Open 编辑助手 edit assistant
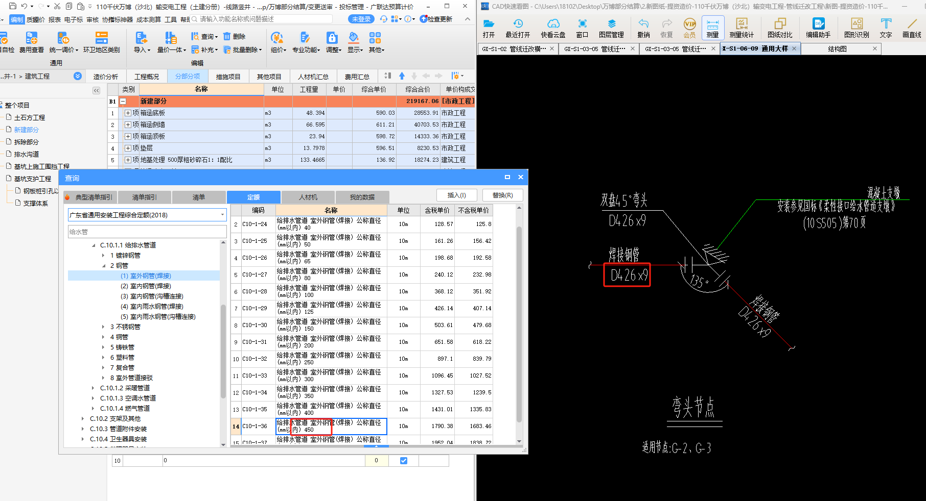This screenshot has width=926, height=501. (x=818, y=28)
